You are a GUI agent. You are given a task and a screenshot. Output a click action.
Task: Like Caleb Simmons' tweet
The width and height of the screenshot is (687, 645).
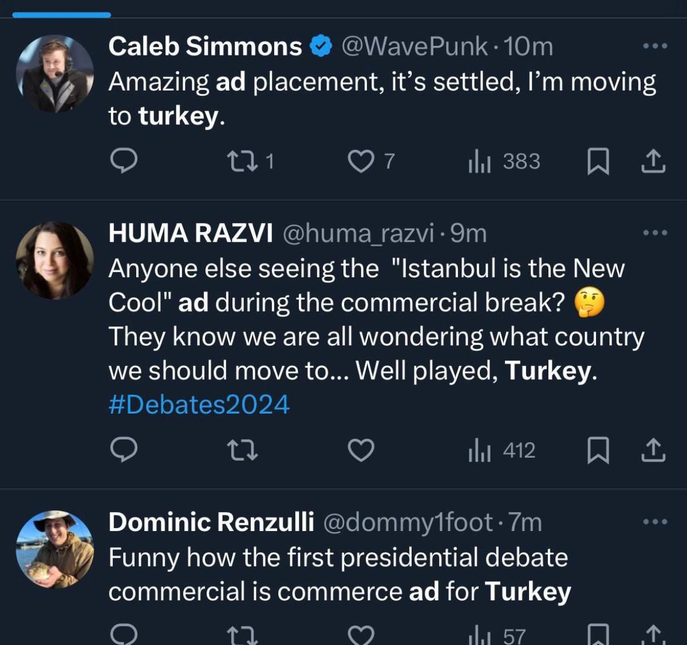point(361,162)
